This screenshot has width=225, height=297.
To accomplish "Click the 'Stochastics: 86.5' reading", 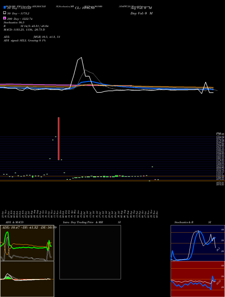I will pyautogui.click(x=14, y=22).
